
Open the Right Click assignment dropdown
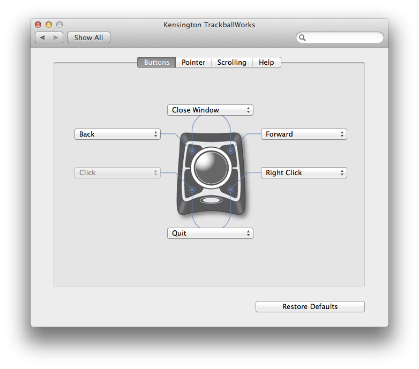coord(304,173)
